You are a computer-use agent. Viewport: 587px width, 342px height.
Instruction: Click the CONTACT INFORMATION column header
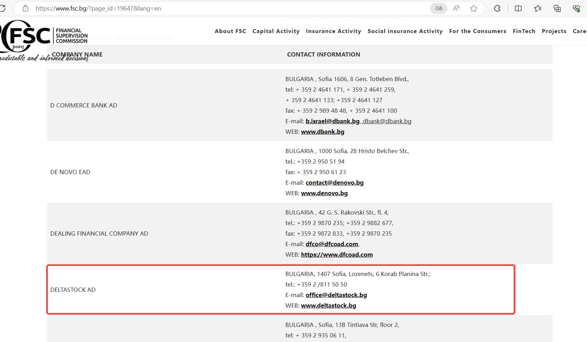tap(323, 54)
